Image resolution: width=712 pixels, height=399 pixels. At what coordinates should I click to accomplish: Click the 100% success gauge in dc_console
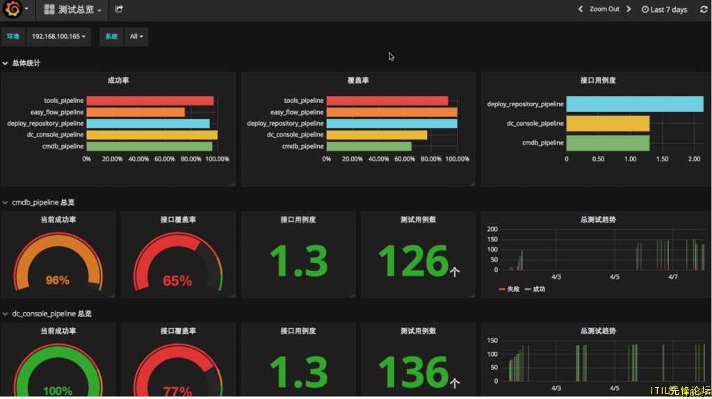(58, 371)
